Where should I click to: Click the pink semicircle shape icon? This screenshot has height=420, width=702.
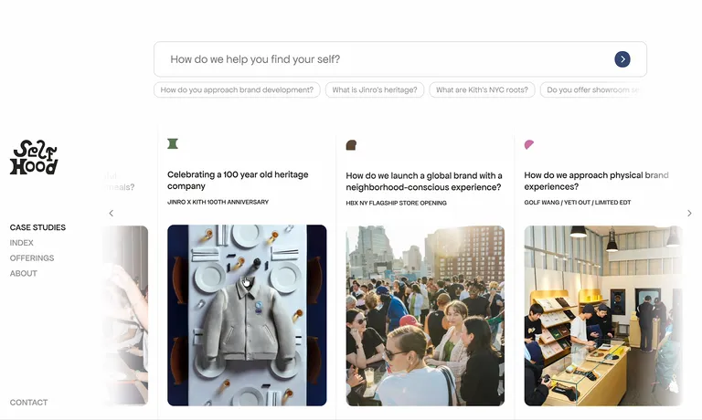pos(529,144)
